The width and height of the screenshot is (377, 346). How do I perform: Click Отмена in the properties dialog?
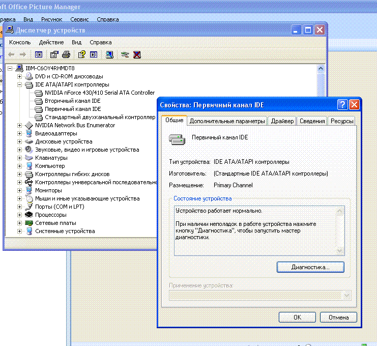(338, 318)
